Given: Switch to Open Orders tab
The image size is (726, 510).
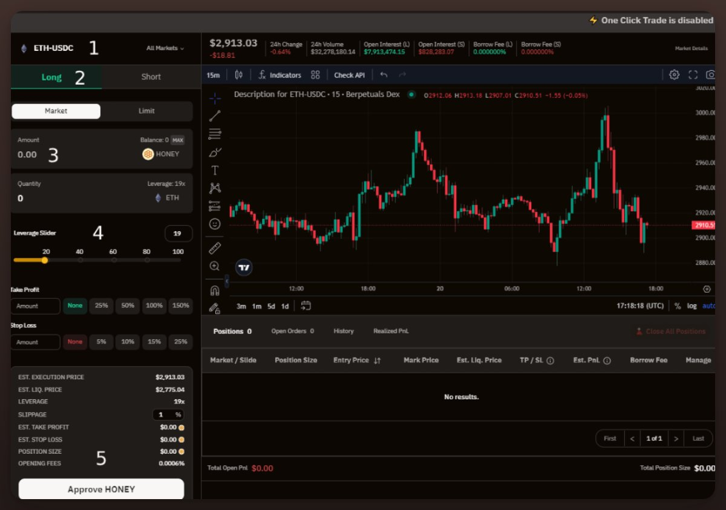Looking at the screenshot, I should 292,332.
